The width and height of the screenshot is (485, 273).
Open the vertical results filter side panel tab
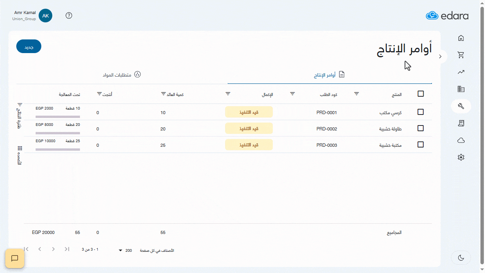[x=20, y=116]
